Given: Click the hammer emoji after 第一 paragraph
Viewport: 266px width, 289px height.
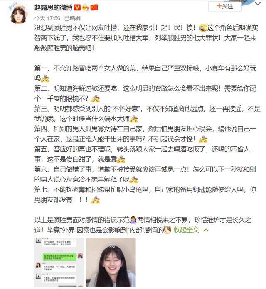Looking at the screenshot, I should click(x=45, y=78).
